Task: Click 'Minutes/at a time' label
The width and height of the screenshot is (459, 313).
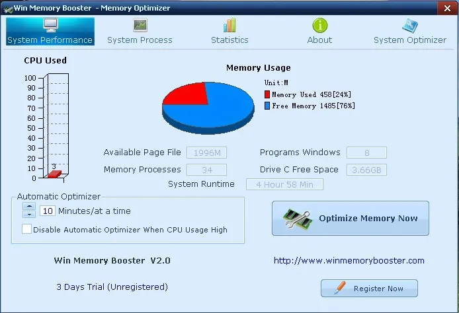Action: coord(95,211)
